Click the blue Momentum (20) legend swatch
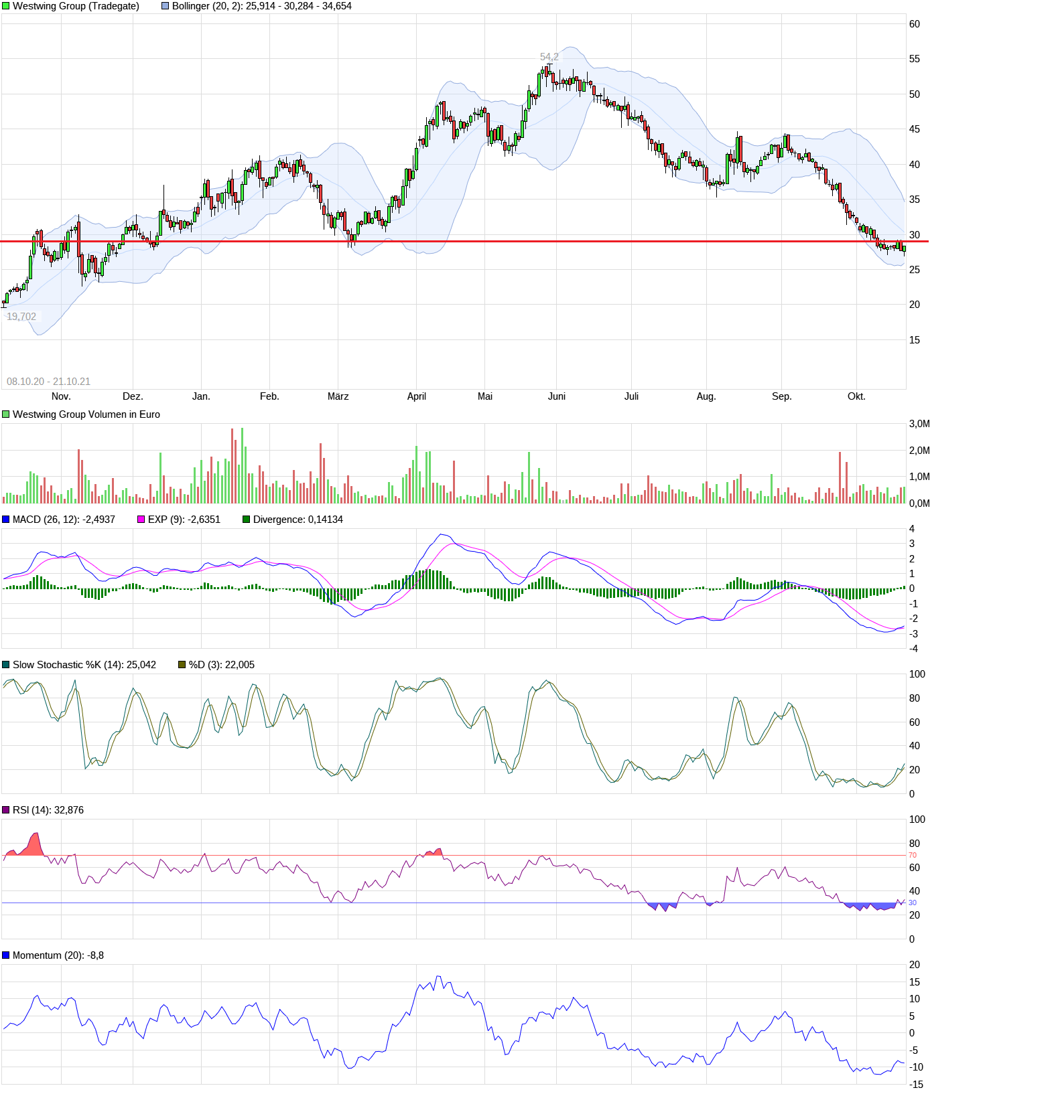 [6, 955]
